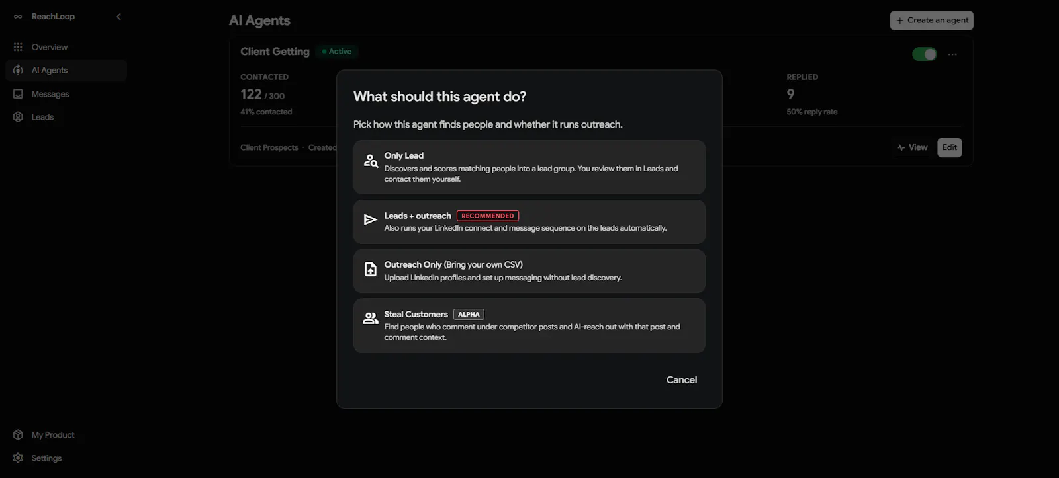1059x478 pixels.
Task: Click the AI Agents sidebar icon
Action: (x=18, y=70)
